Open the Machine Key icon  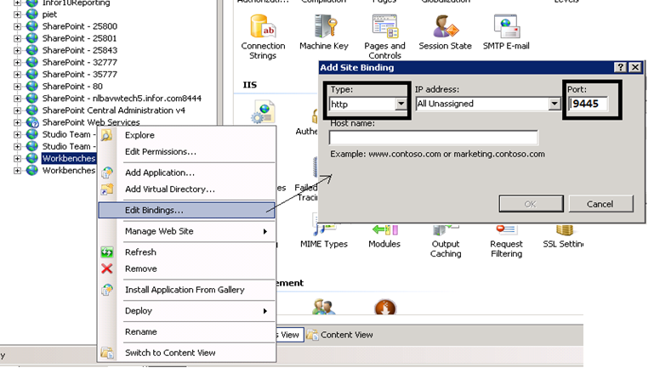[323, 27]
